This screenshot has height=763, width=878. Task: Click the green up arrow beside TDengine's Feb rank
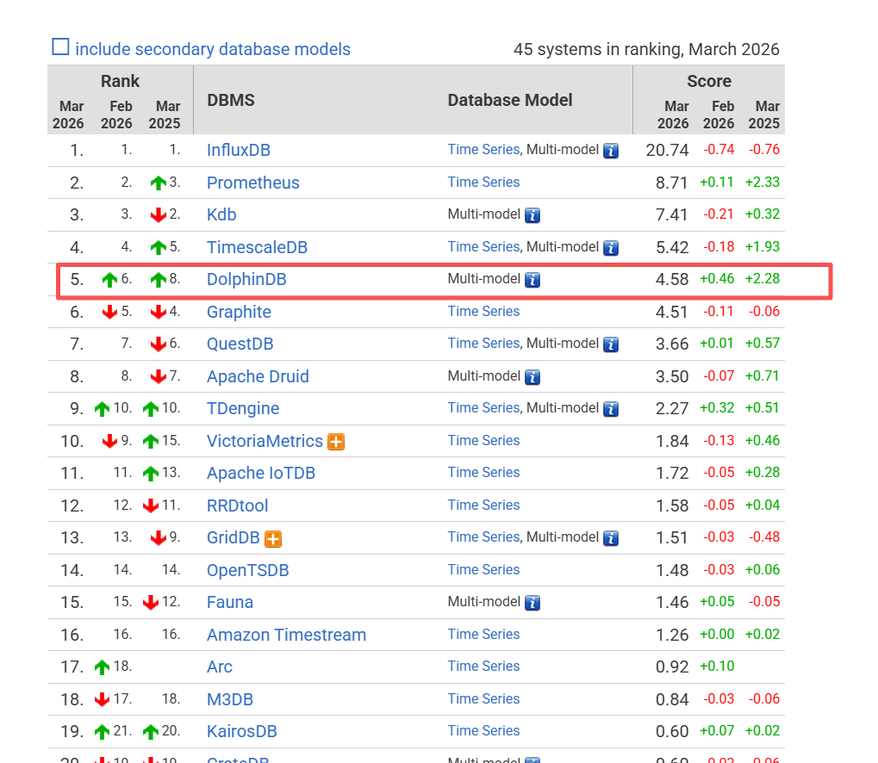pyautogui.click(x=102, y=409)
